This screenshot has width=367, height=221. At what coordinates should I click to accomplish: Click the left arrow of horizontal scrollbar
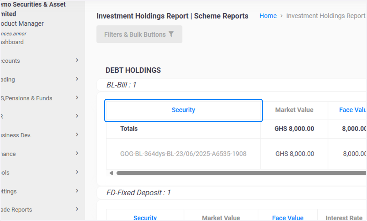(111, 173)
